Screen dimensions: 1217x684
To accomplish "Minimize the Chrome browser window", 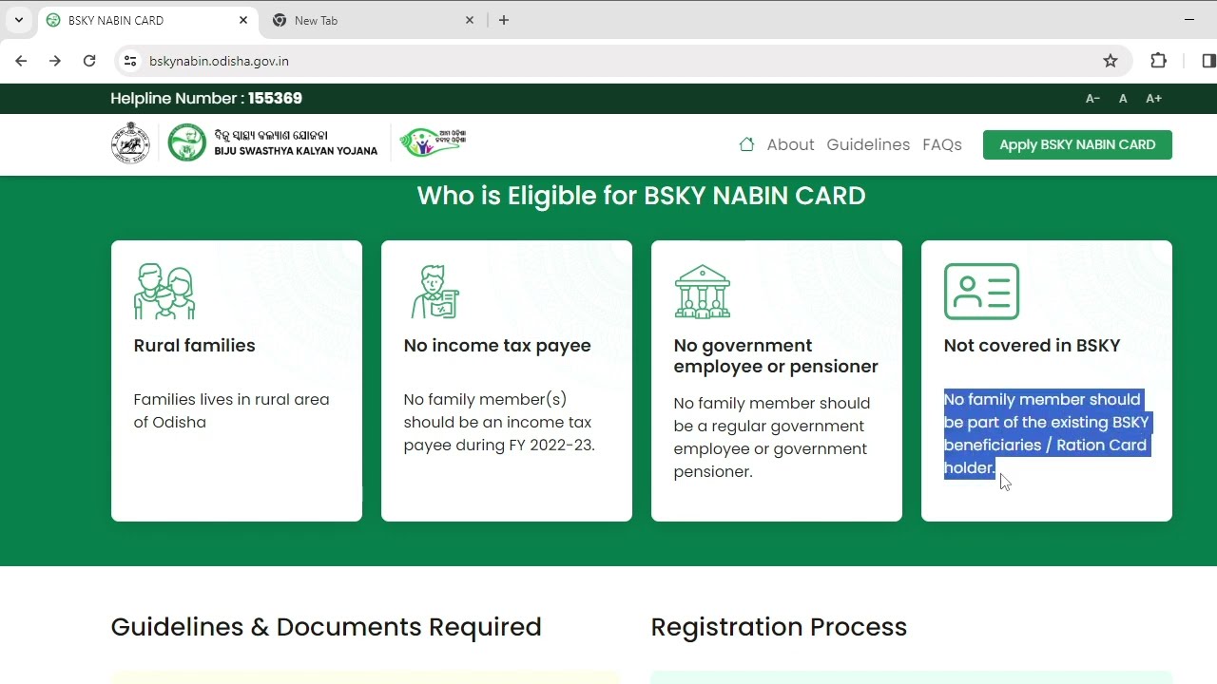I will (1188, 20).
